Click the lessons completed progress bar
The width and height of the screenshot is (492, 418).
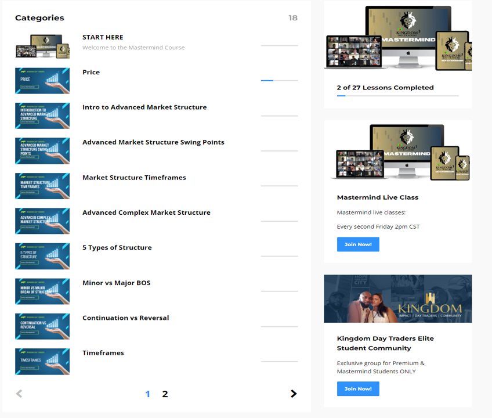(398, 96)
